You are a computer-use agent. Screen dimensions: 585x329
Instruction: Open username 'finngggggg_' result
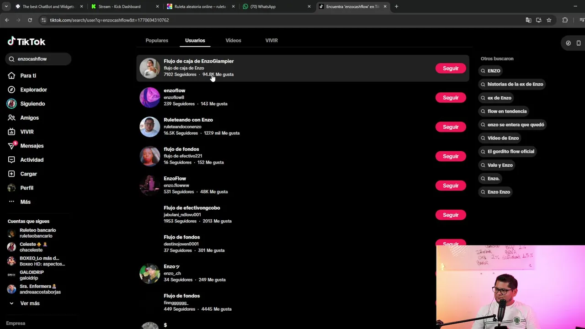pos(176,302)
